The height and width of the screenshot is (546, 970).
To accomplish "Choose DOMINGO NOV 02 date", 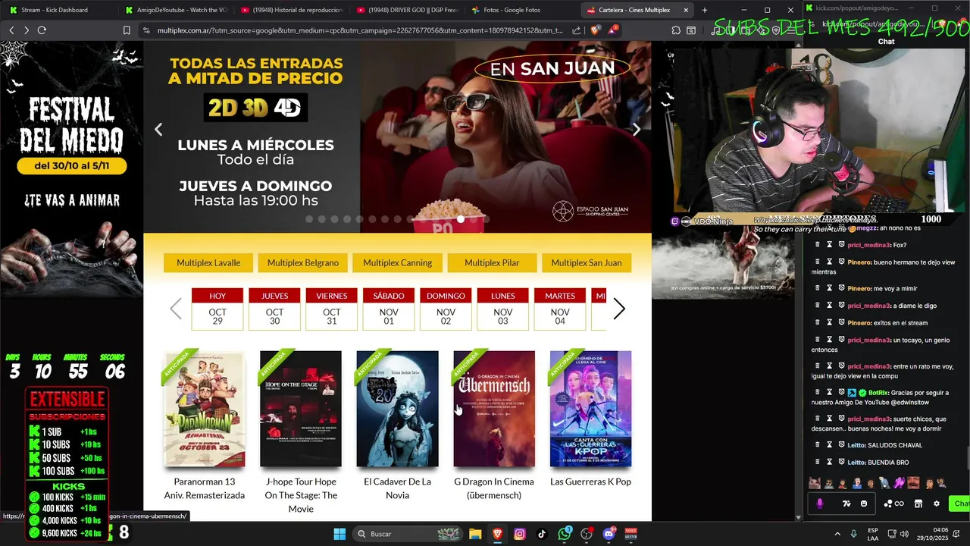I will point(446,309).
